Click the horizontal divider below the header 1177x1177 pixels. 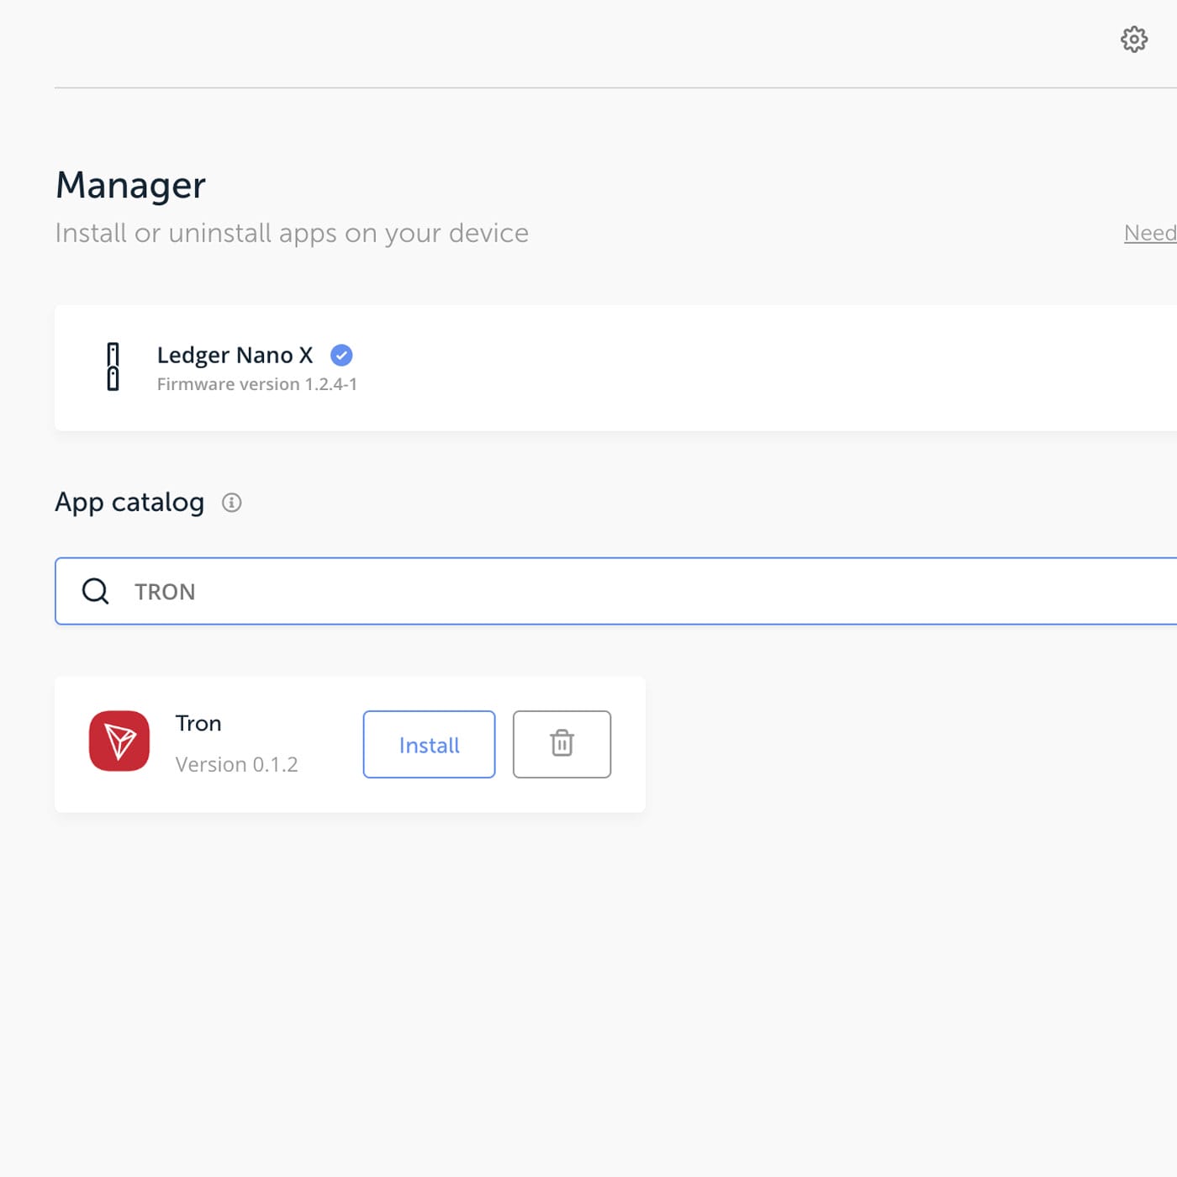click(615, 87)
